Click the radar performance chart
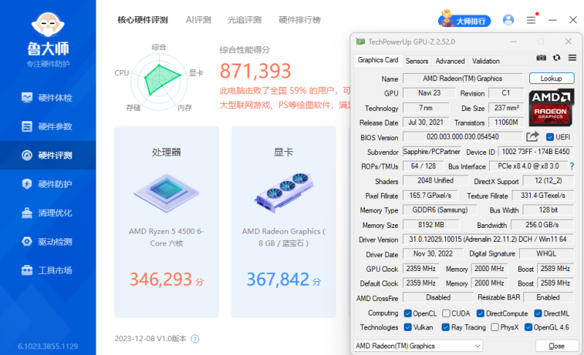 (159, 82)
